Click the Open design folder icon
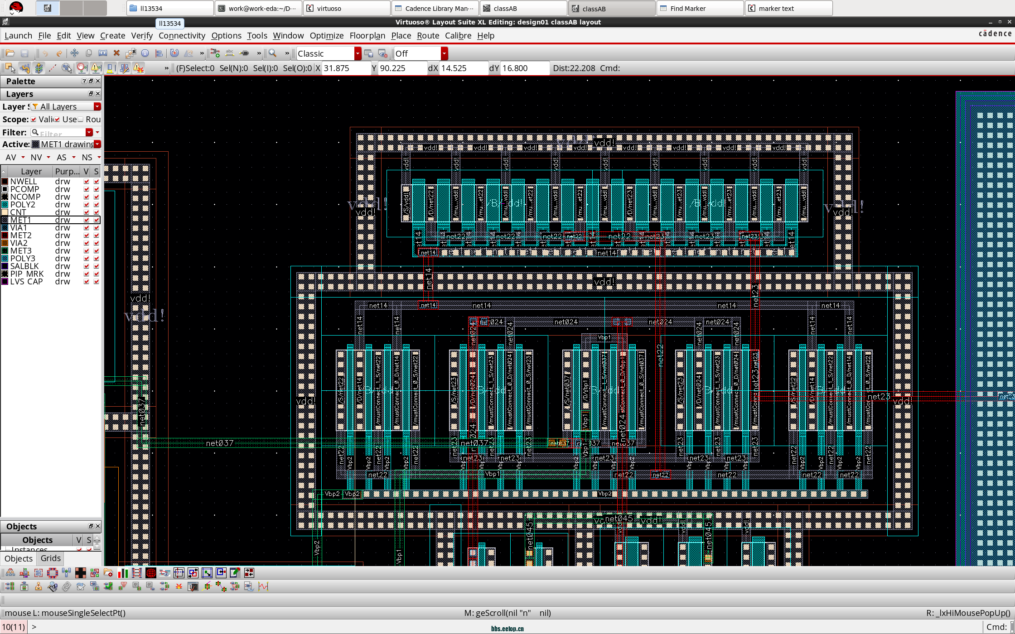This screenshot has width=1015, height=634. click(x=10, y=53)
